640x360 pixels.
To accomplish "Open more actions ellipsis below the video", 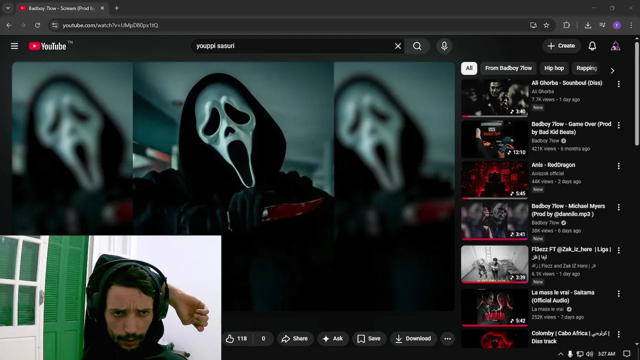I will point(447,338).
